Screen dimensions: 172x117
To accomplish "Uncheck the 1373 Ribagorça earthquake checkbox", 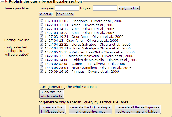I will click(42, 21).
